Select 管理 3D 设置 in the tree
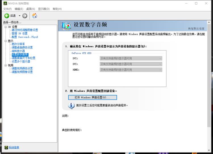Screen dimensions: 213x154 point(19,33)
